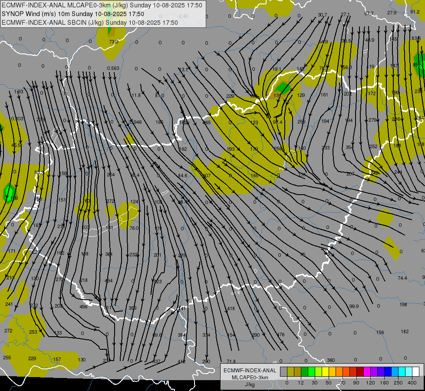Click the MLCAPE0-3km title line in the header

102,5
